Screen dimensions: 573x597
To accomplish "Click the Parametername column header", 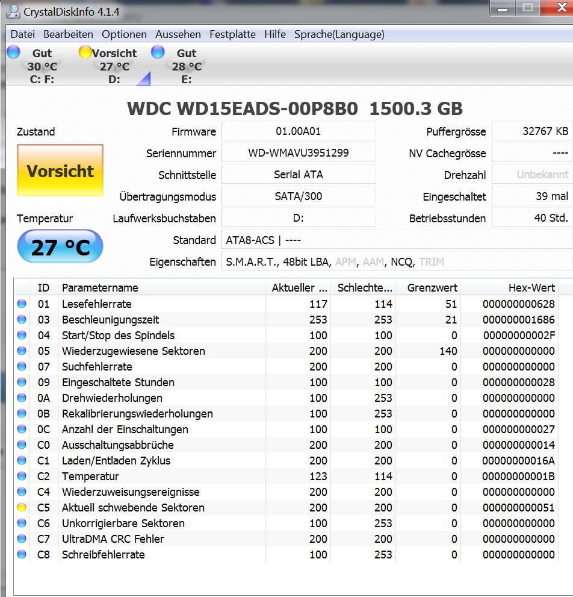I will 162,288.
